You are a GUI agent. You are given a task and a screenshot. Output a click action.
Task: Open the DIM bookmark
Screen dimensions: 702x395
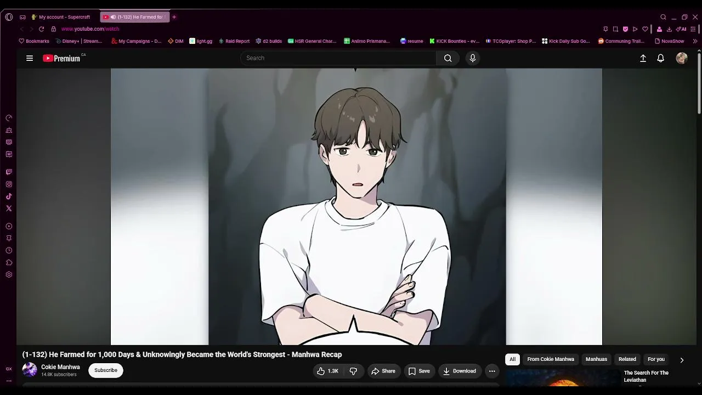point(175,41)
